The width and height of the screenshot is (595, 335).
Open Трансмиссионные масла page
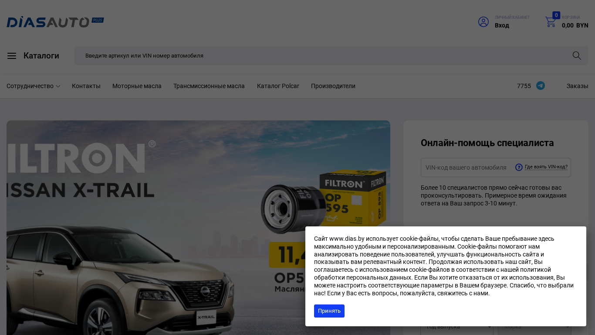(x=209, y=86)
